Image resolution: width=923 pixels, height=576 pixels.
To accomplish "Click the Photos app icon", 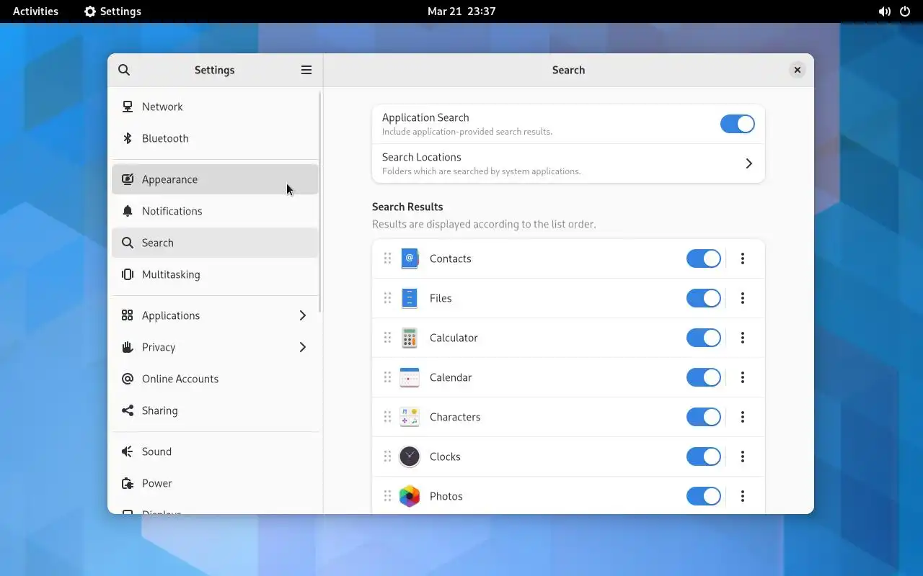I will click(x=410, y=496).
